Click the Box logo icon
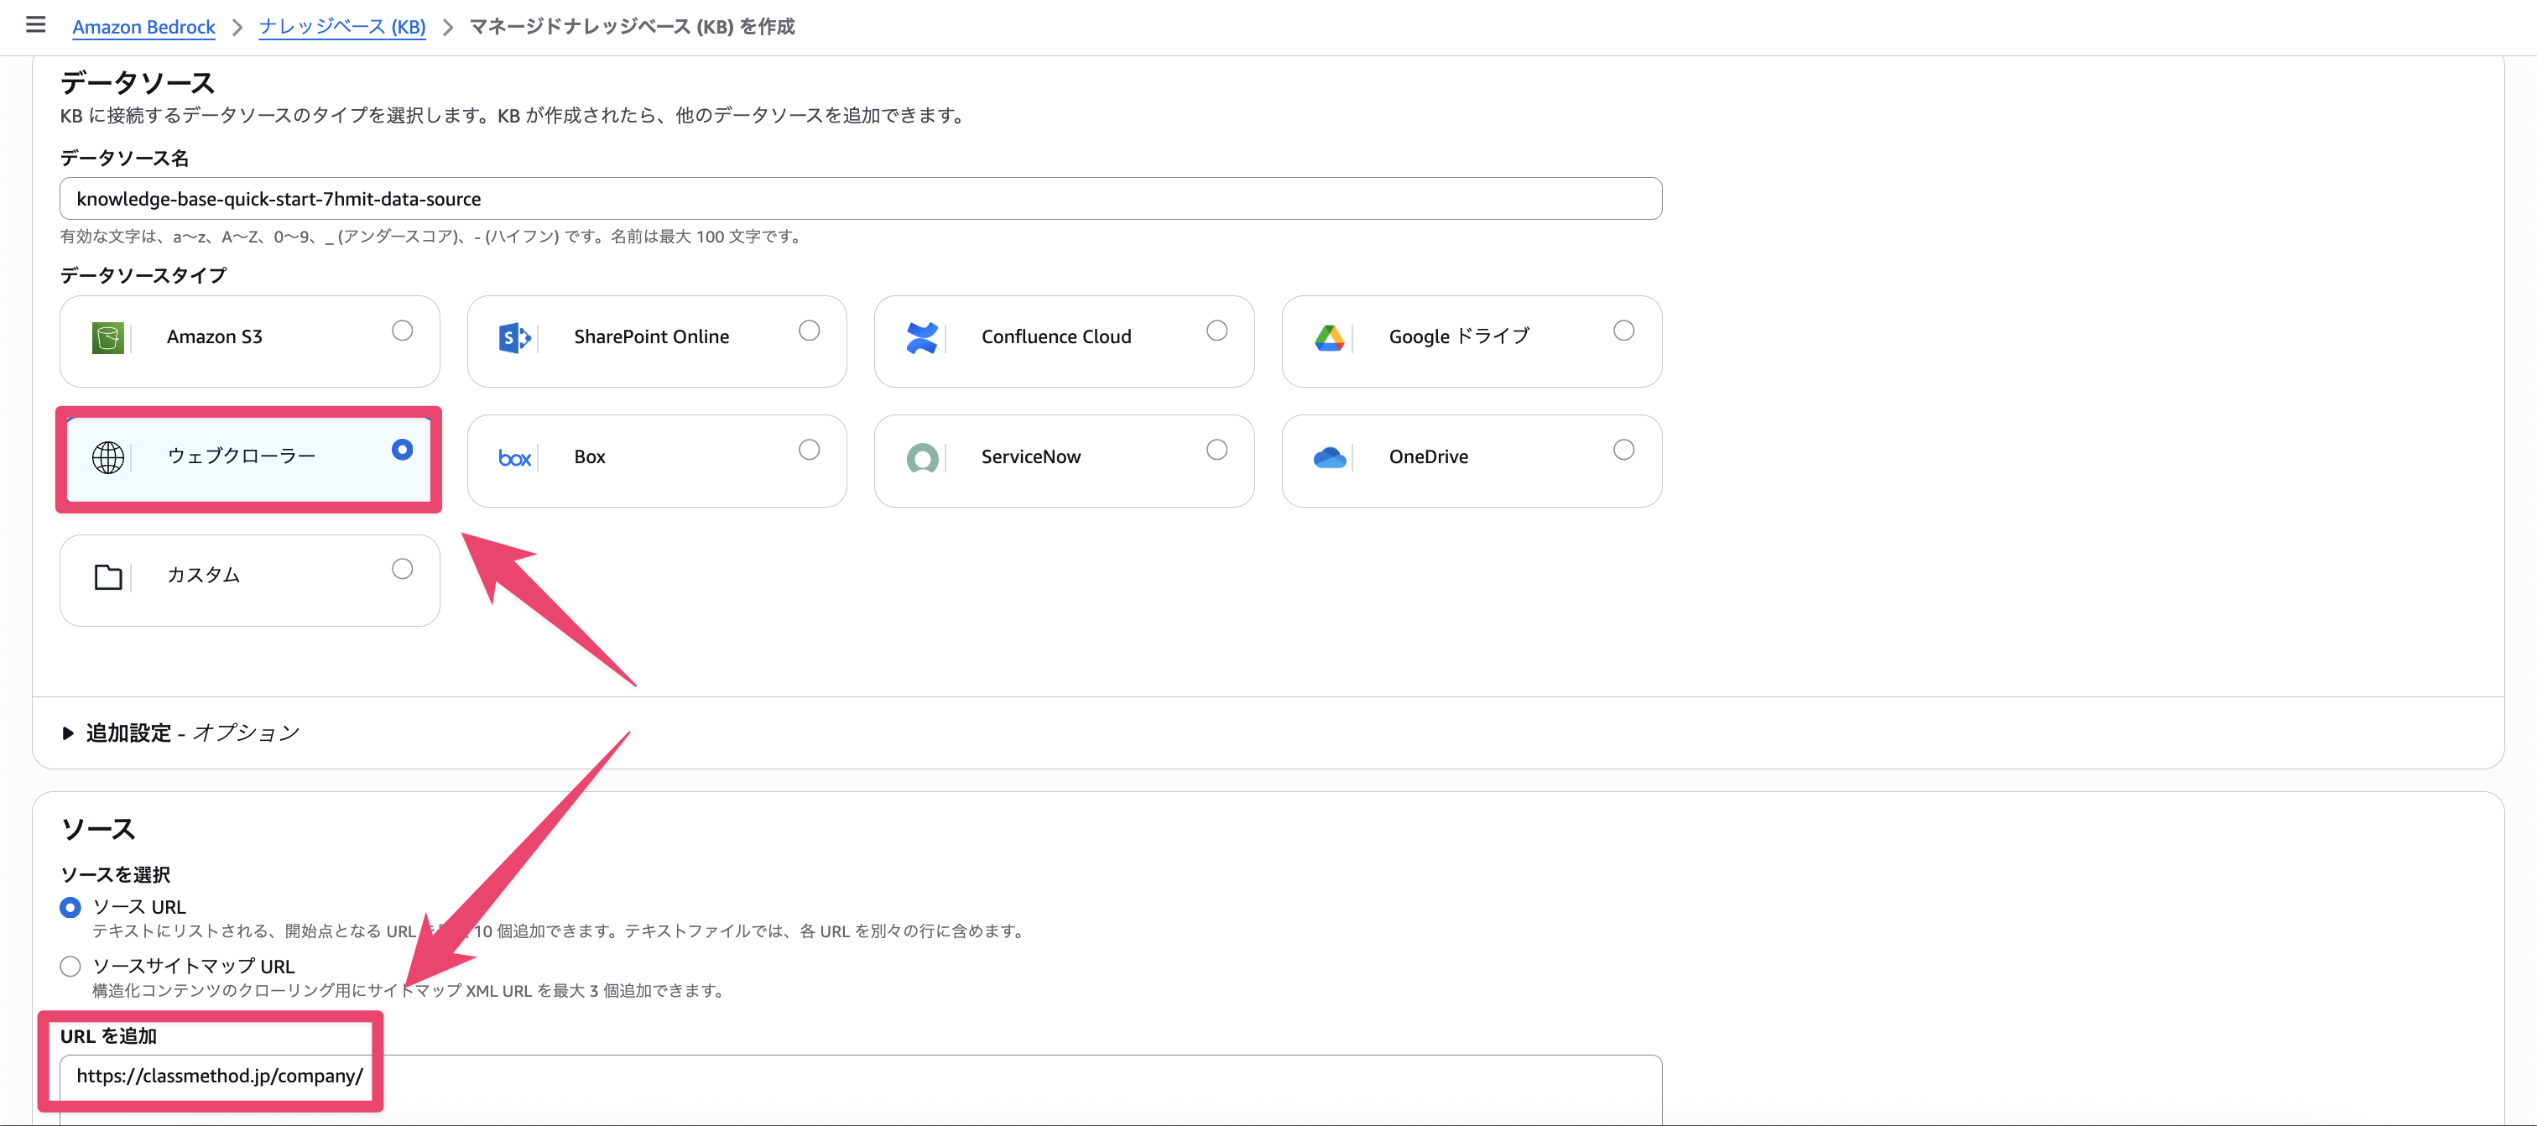 coord(515,458)
